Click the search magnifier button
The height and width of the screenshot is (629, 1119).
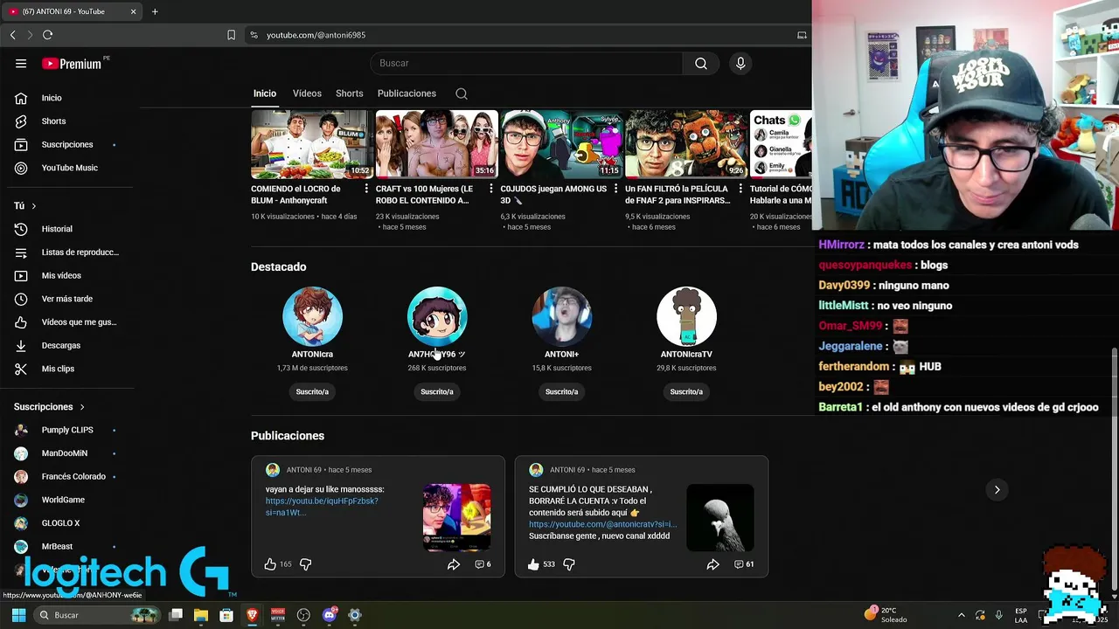pyautogui.click(x=701, y=63)
